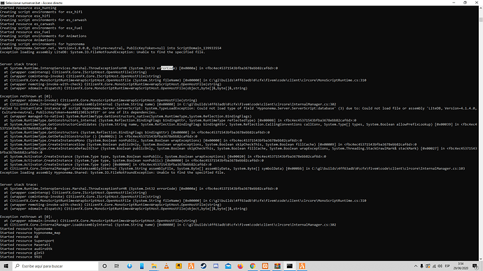Click 'Exception loading assembly LiteDB' line
Viewport: 483px width, 271px height.
[x=102, y=52]
